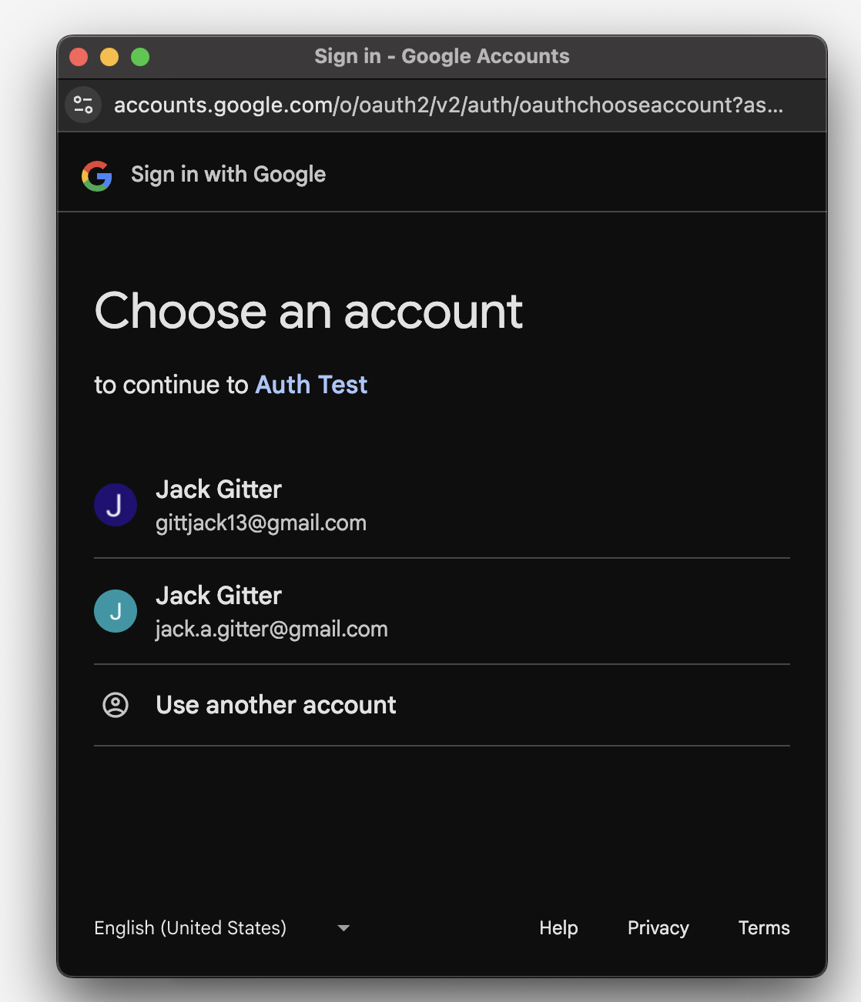The width and height of the screenshot is (861, 1002).
Task: Open the Privacy link in footer
Action: (658, 928)
